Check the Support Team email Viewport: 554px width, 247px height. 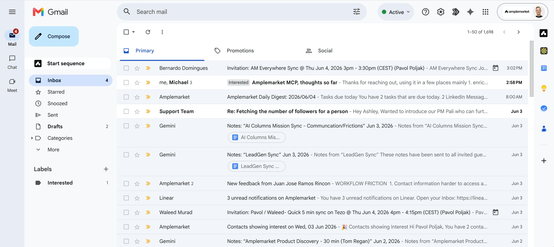coord(126,111)
